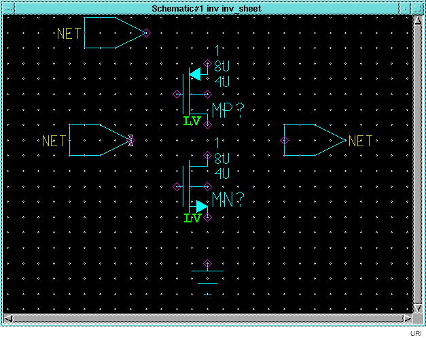Screen dimensions: 426x338
Task: Select the top-left NET port symbol
Action: coord(109,33)
